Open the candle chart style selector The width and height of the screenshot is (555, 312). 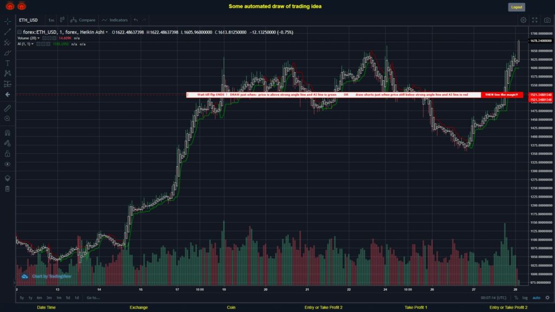tap(62, 20)
